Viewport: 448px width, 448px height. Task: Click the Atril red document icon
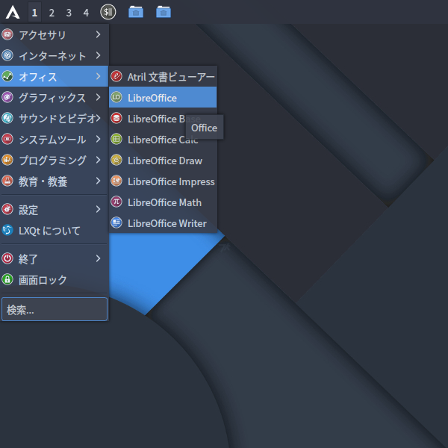[x=116, y=76]
